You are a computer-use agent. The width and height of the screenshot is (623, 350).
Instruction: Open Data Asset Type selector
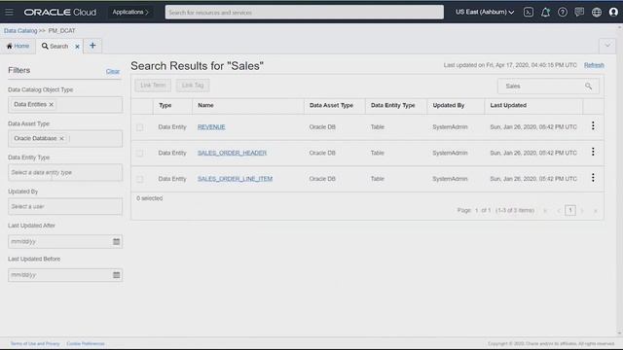point(65,139)
